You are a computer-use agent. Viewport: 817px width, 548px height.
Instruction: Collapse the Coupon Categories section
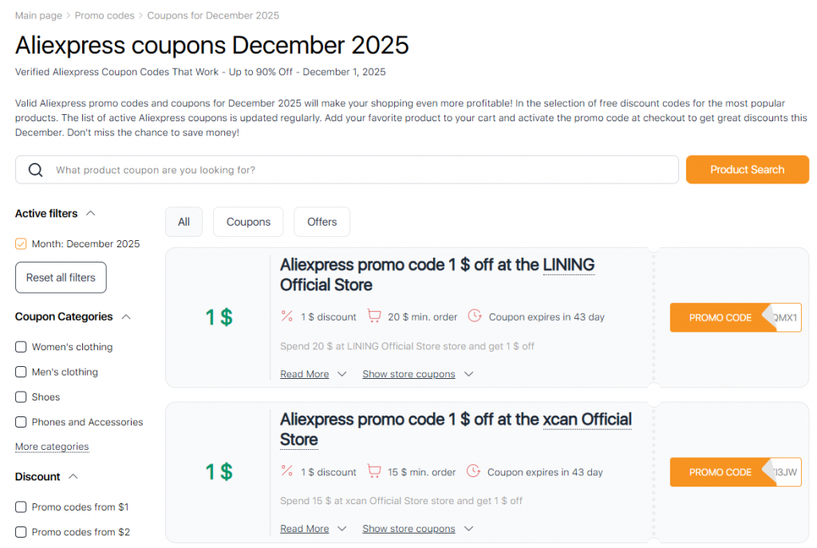[126, 316]
